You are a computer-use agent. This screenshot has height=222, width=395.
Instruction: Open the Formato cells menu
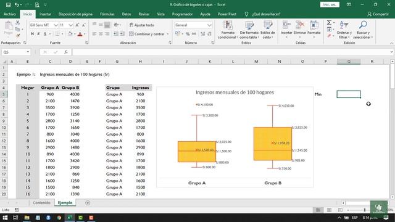click(314, 30)
